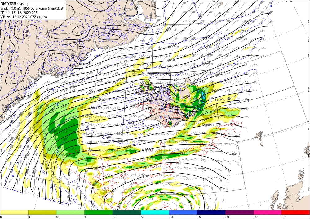Click the pink 30–50 mm legend block
The width and height of the screenshot is (310, 219).
pos(268,212)
